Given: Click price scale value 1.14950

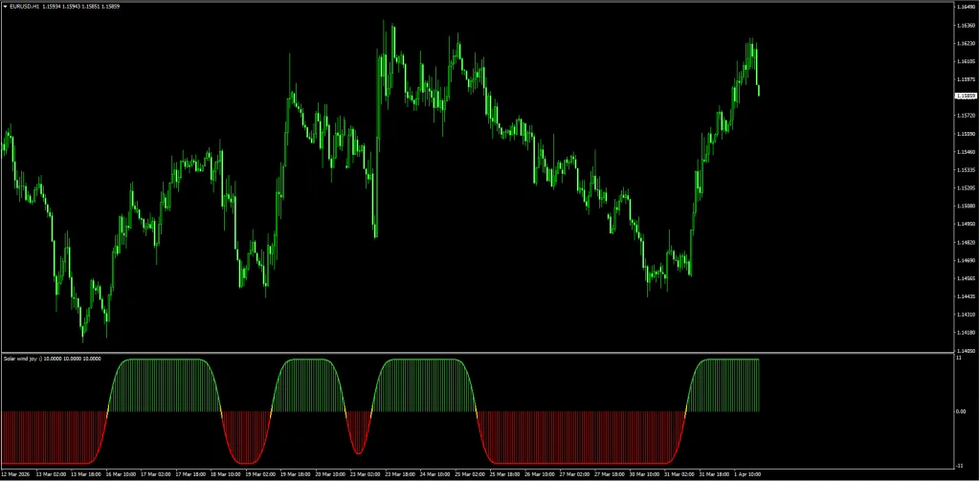Looking at the screenshot, I should coord(966,224).
